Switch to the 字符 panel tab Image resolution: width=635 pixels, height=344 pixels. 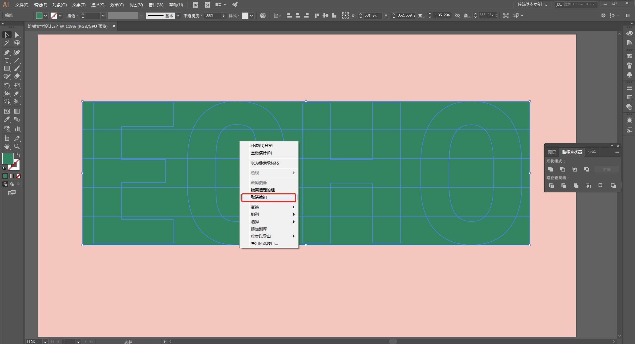(x=592, y=152)
